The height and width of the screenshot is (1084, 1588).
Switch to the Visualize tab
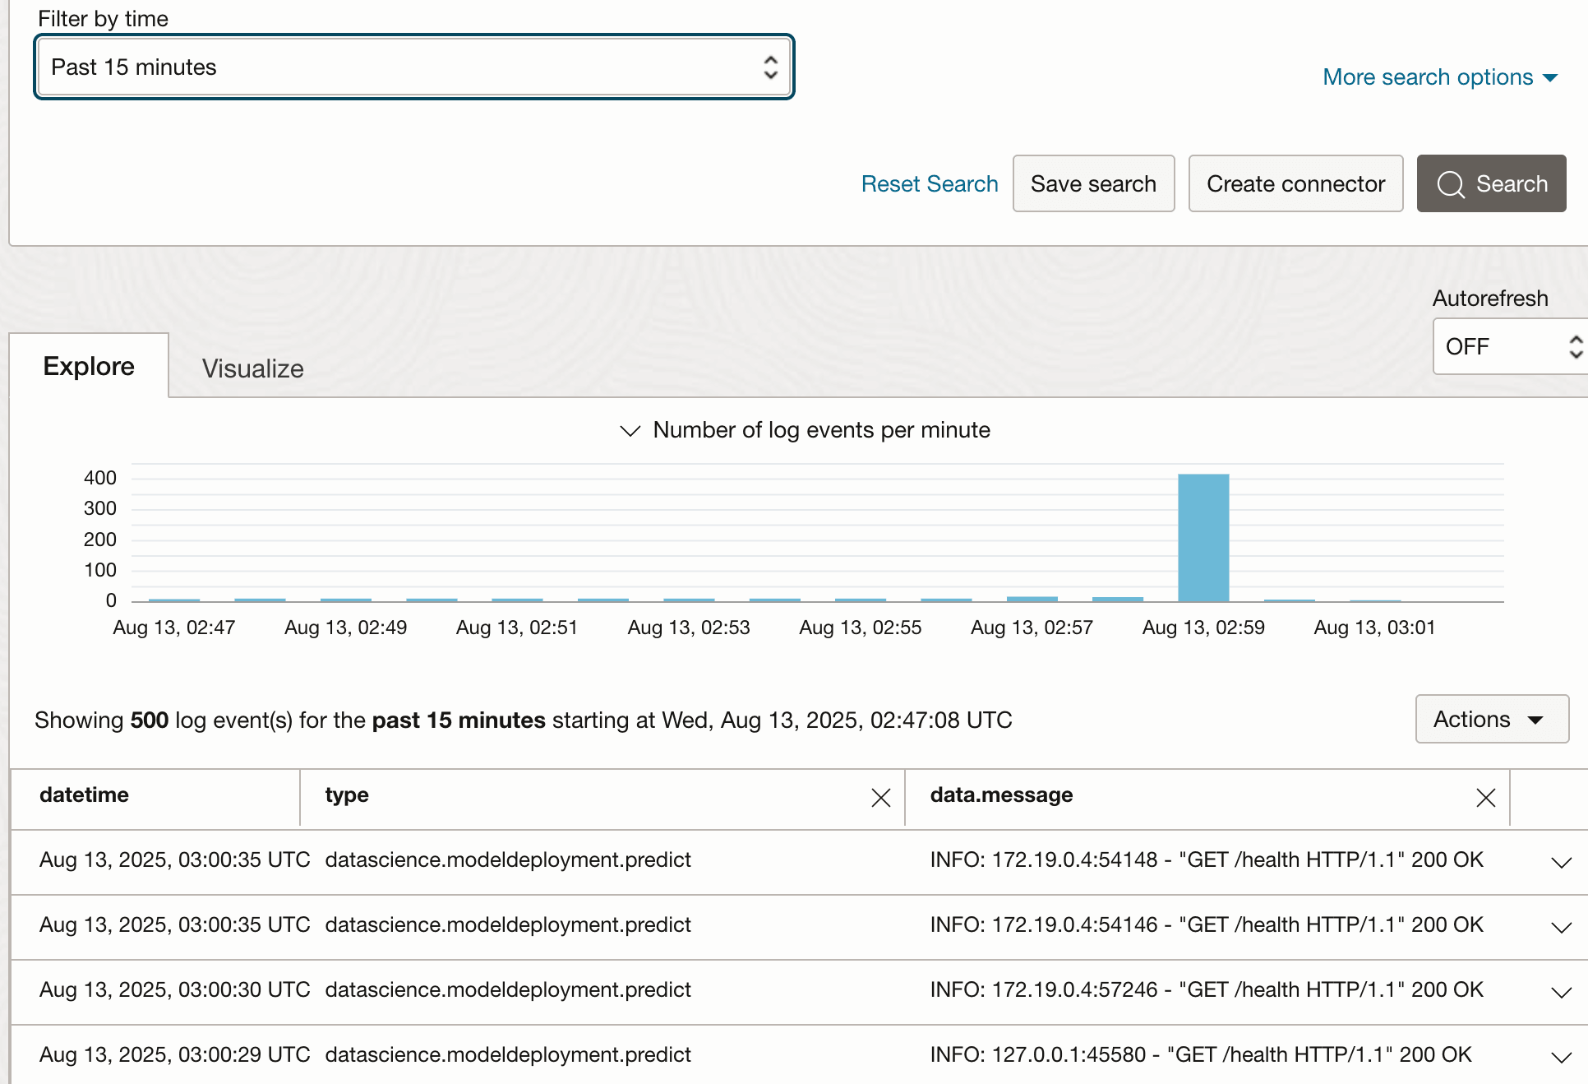[x=252, y=368]
